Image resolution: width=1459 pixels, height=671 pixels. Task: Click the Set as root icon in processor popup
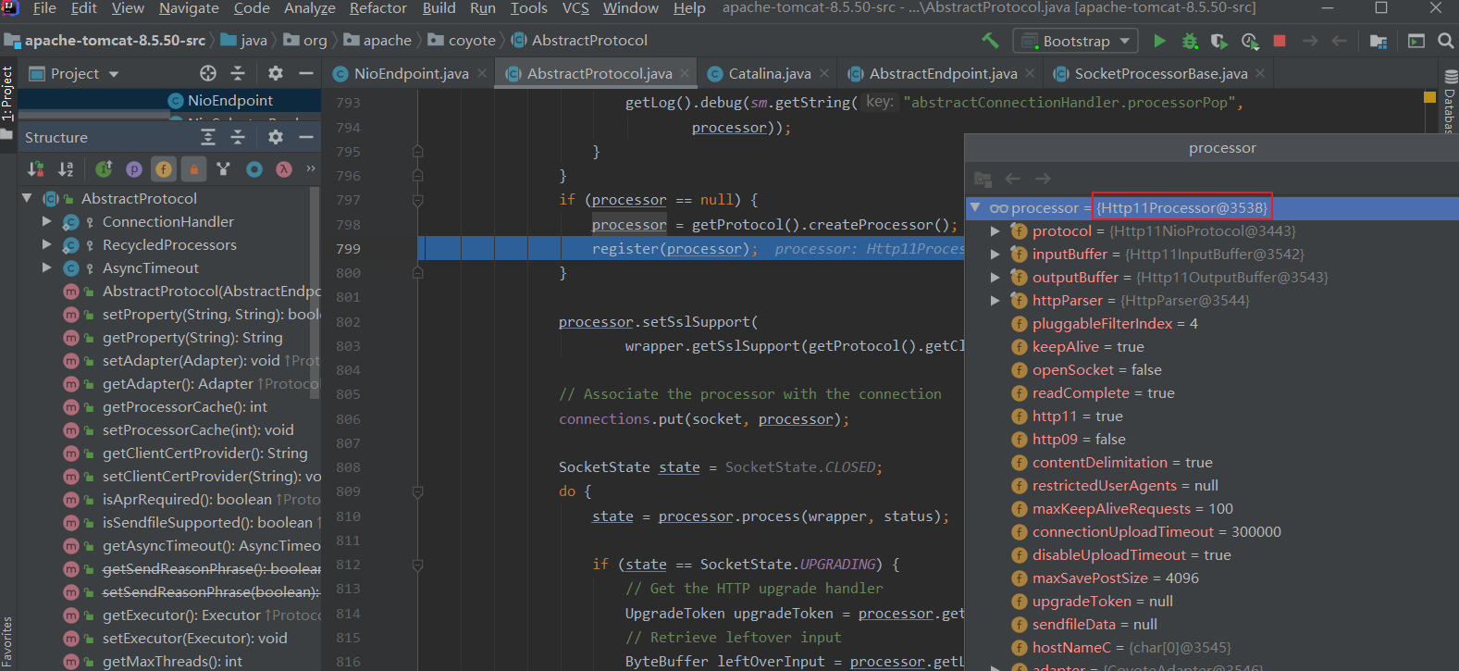[x=983, y=179]
